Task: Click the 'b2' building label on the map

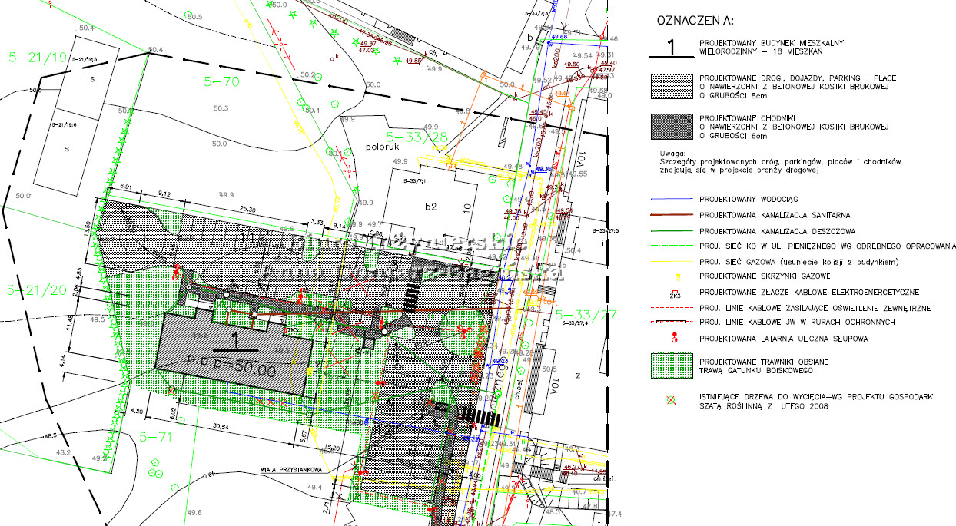Action: point(430,206)
